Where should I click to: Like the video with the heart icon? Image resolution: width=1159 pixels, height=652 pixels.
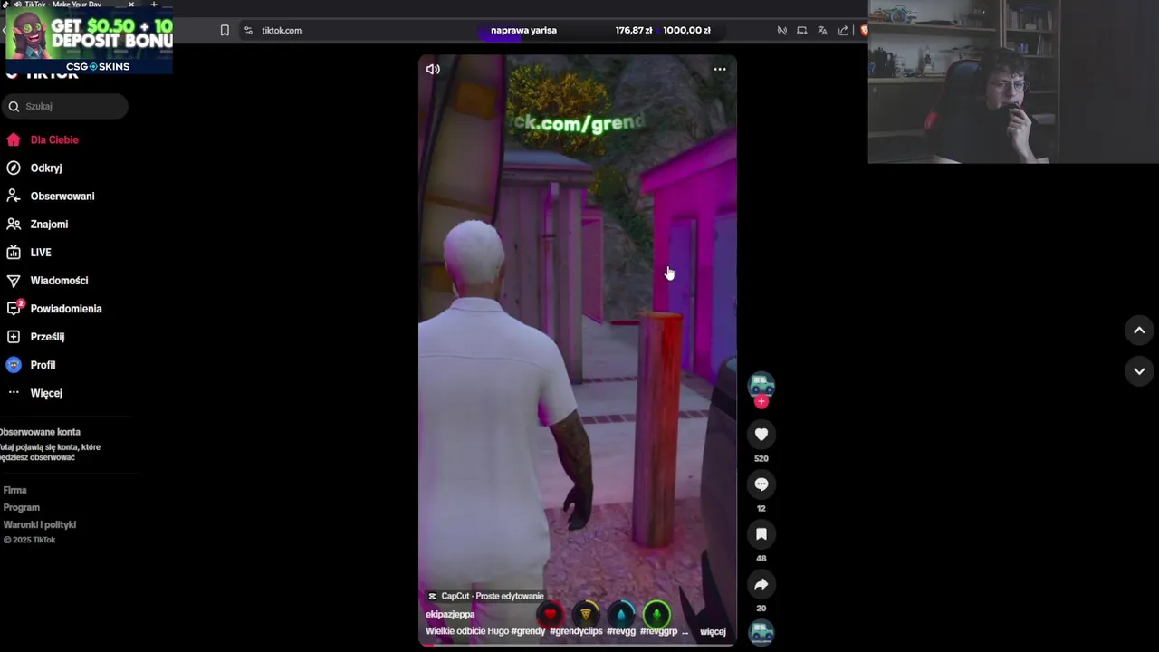[761, 435]
